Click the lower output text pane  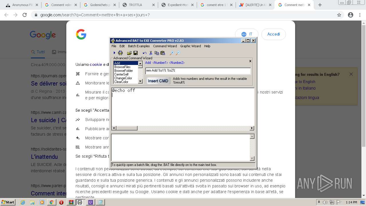pyautogui.click(x=180, y=147)
